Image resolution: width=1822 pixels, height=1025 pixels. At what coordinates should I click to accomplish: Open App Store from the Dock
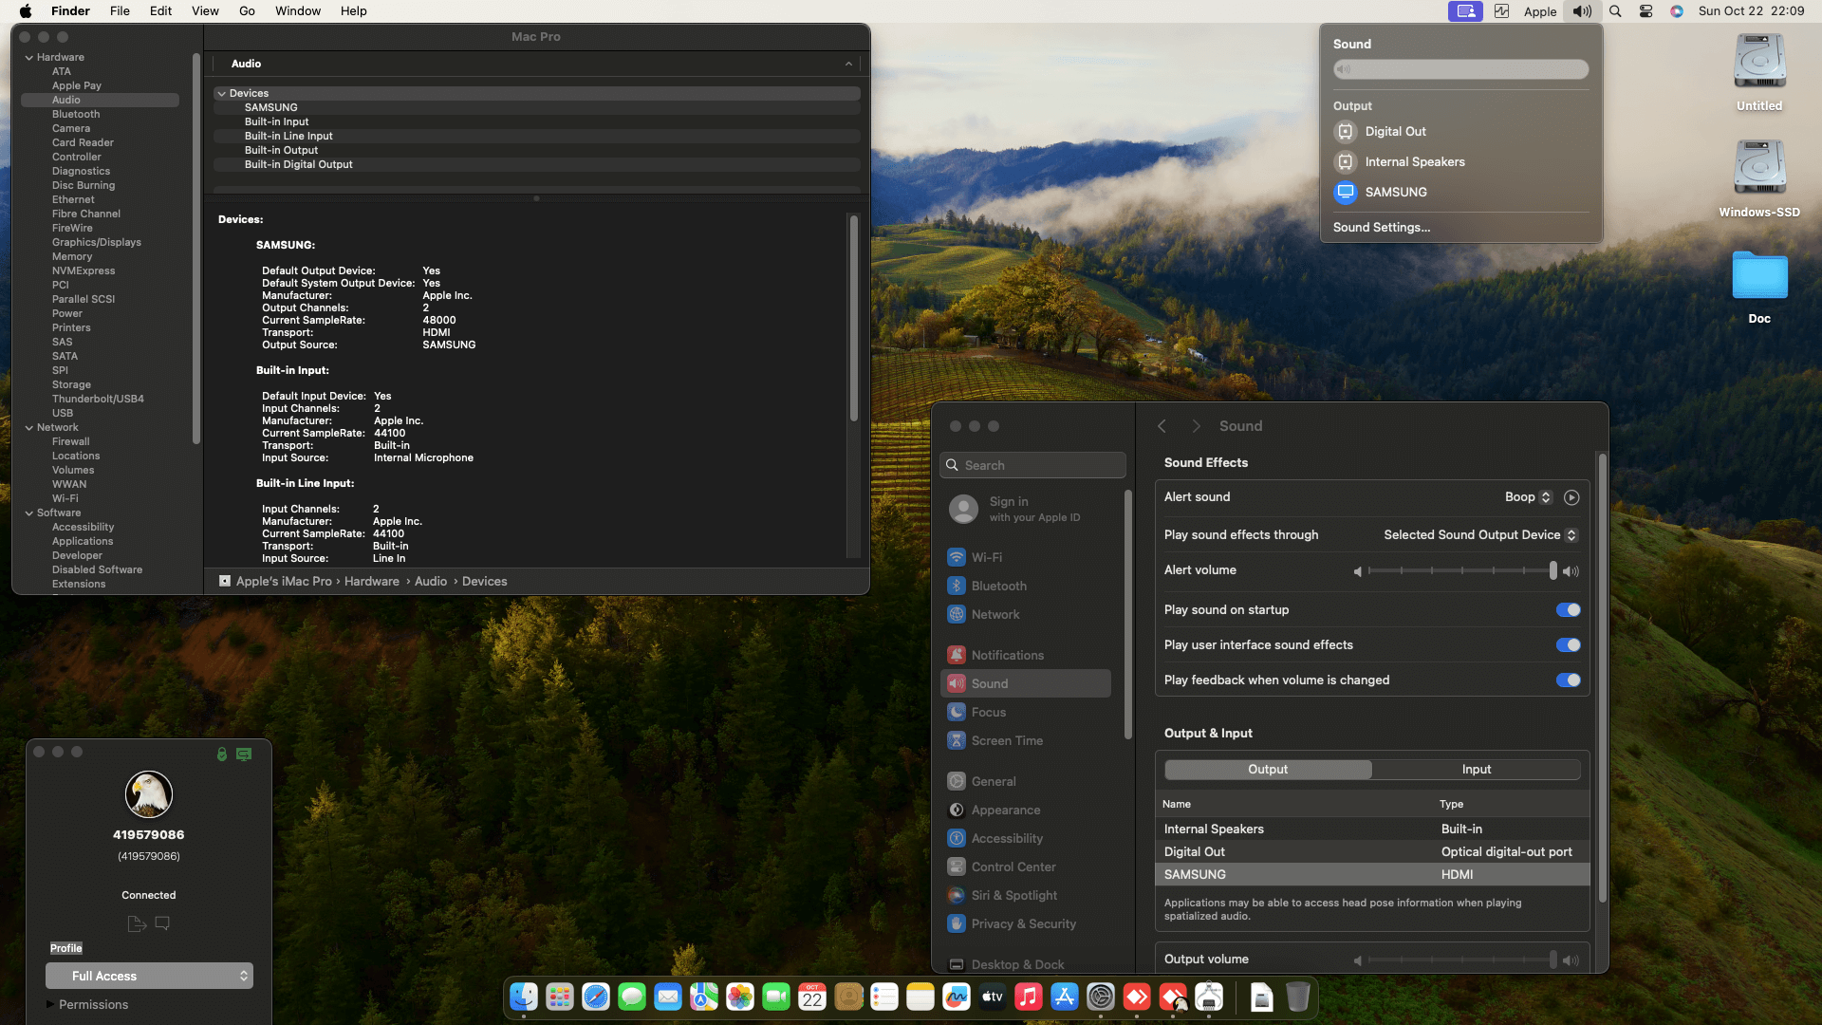click(x=1065, y=997)
